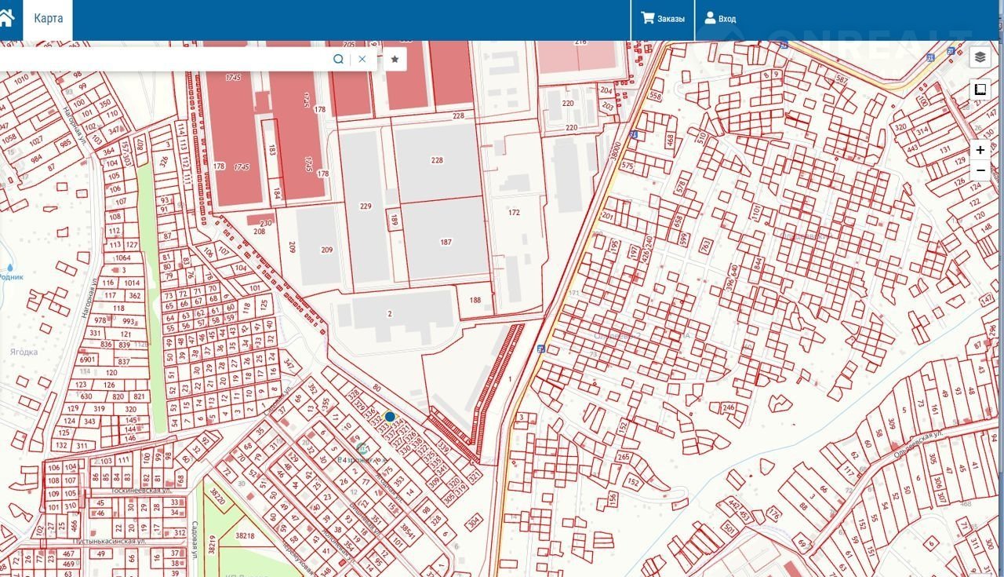
Task: Click the Вход login link
Action: [720, 19]
